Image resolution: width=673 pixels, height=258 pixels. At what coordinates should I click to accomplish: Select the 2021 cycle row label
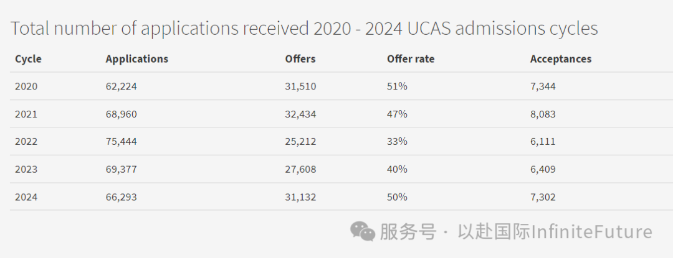(26, 114)
